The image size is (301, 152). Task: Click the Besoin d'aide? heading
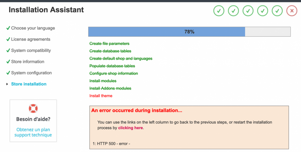coord(33,119)
